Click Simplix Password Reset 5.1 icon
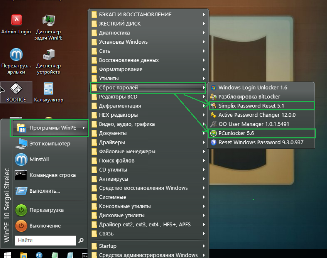 click(213, 106)
